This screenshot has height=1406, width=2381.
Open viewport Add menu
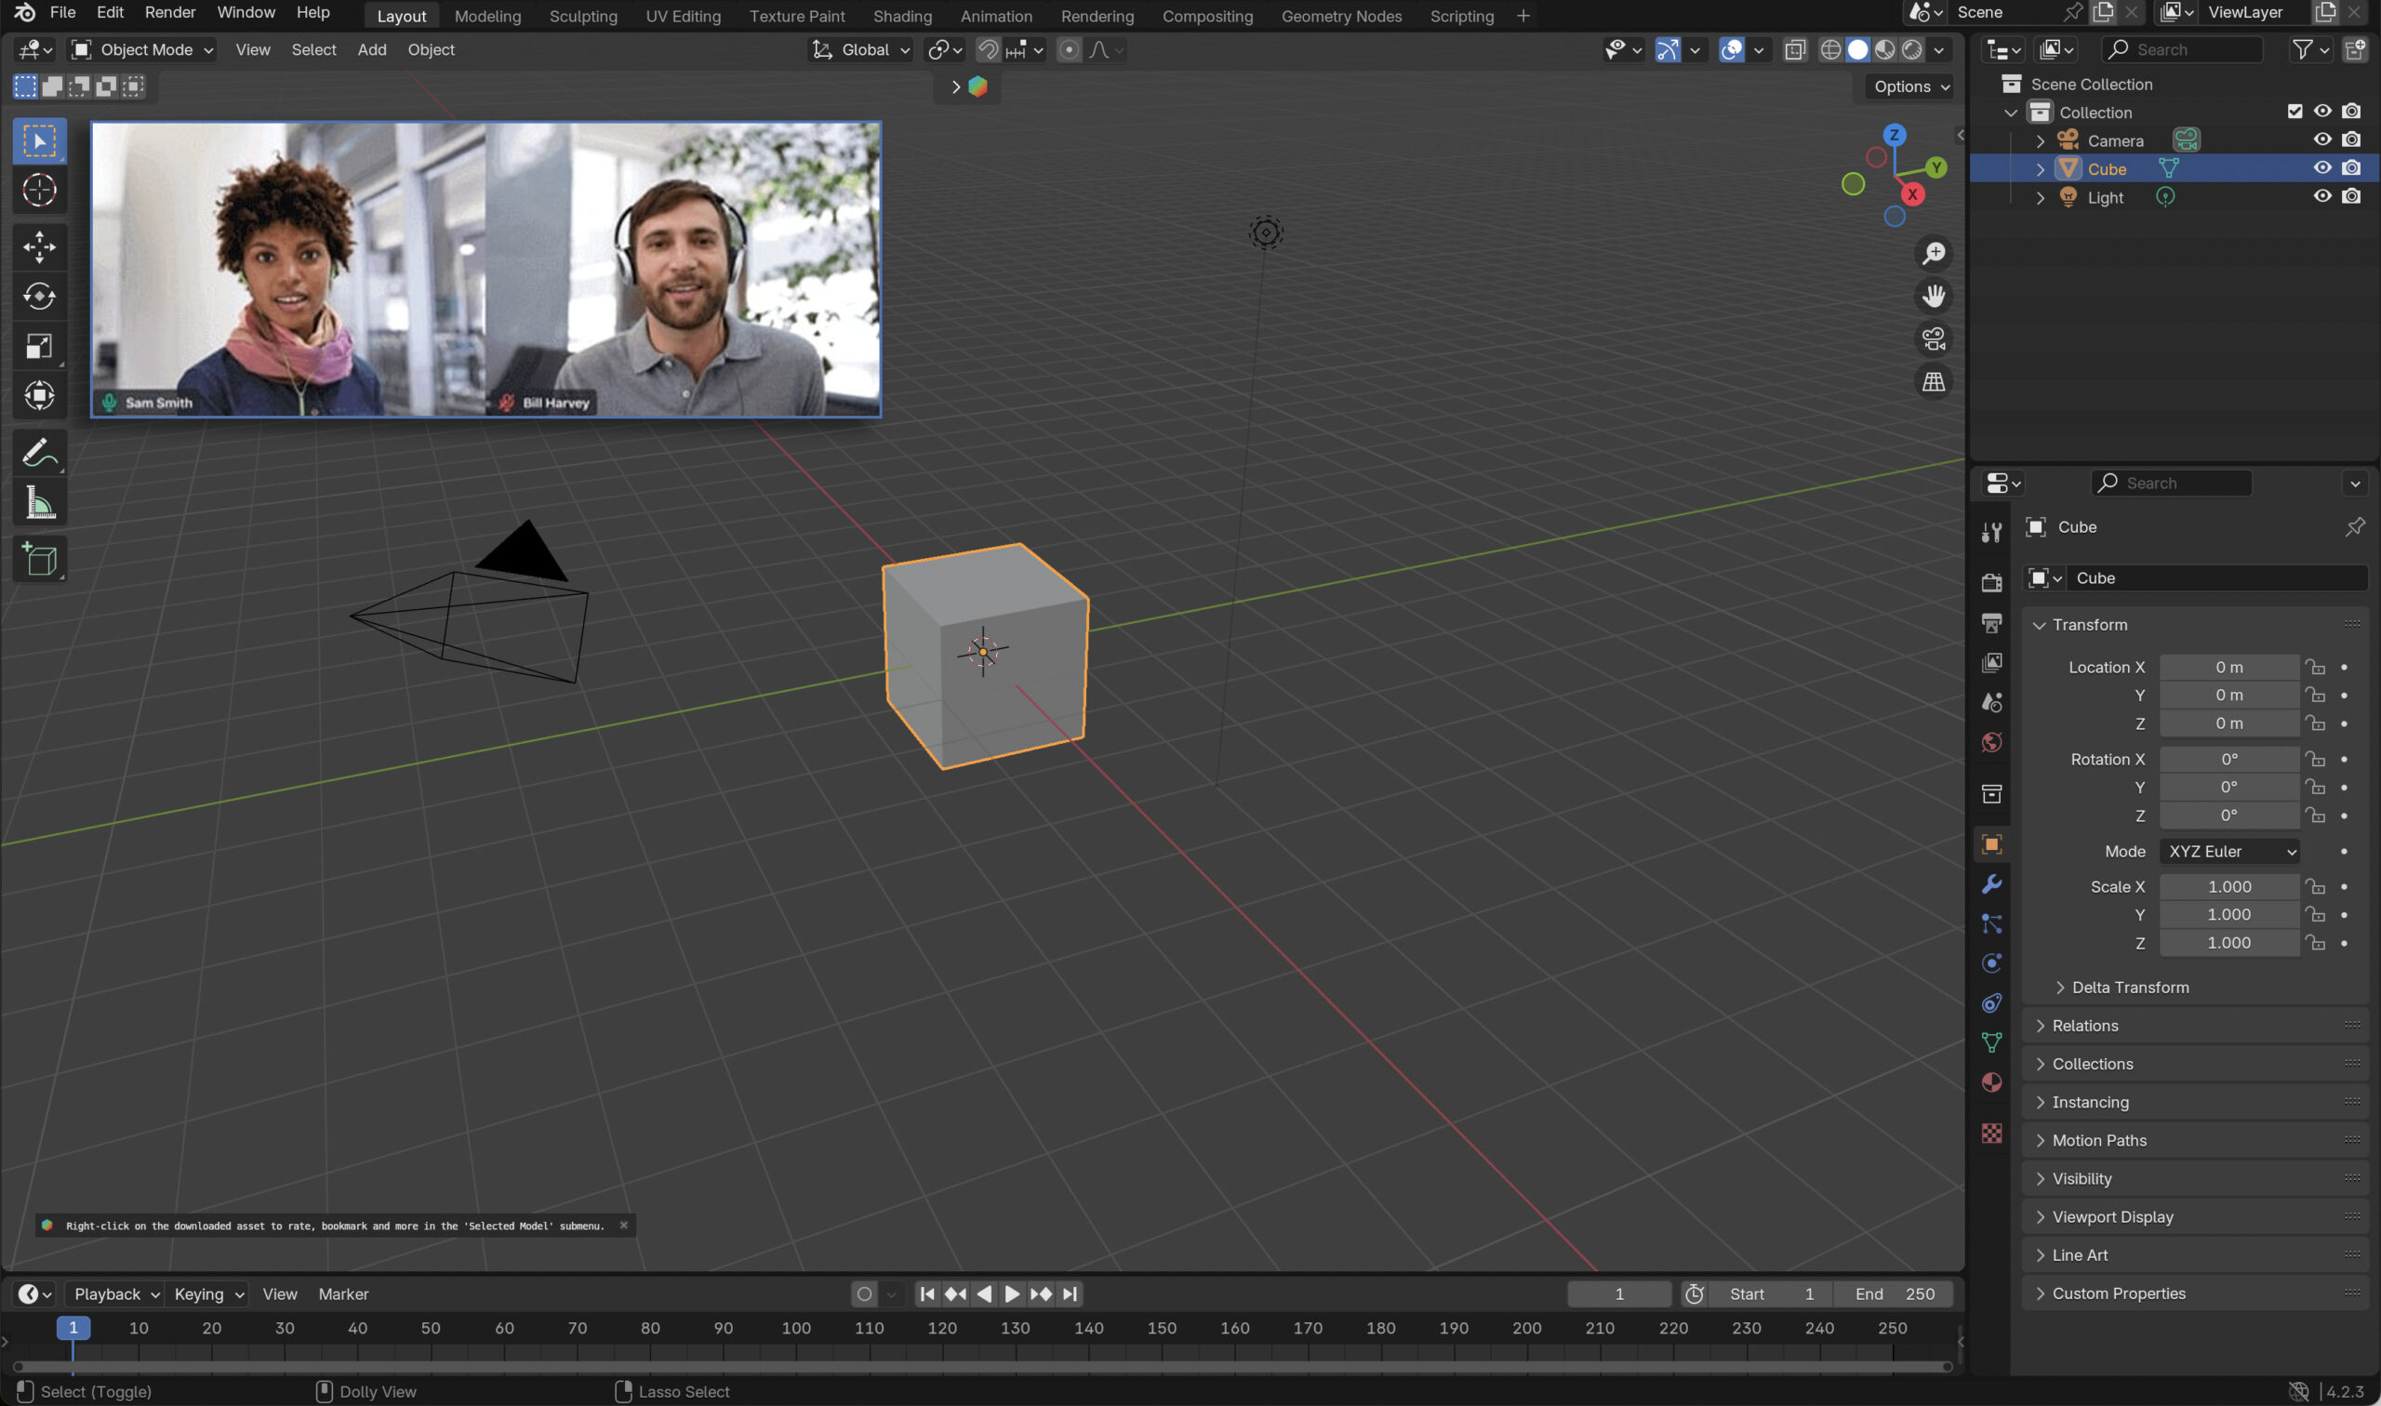pos(371,49)
